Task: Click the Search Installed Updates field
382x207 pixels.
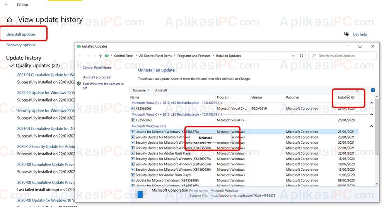Action: pos(342,56)
